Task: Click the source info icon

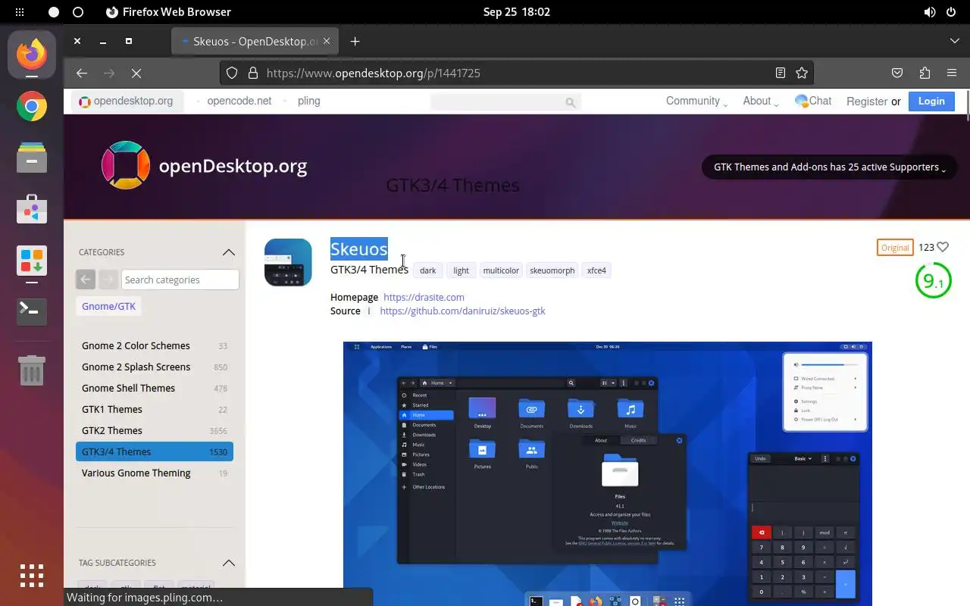Action: pos(369,311)
